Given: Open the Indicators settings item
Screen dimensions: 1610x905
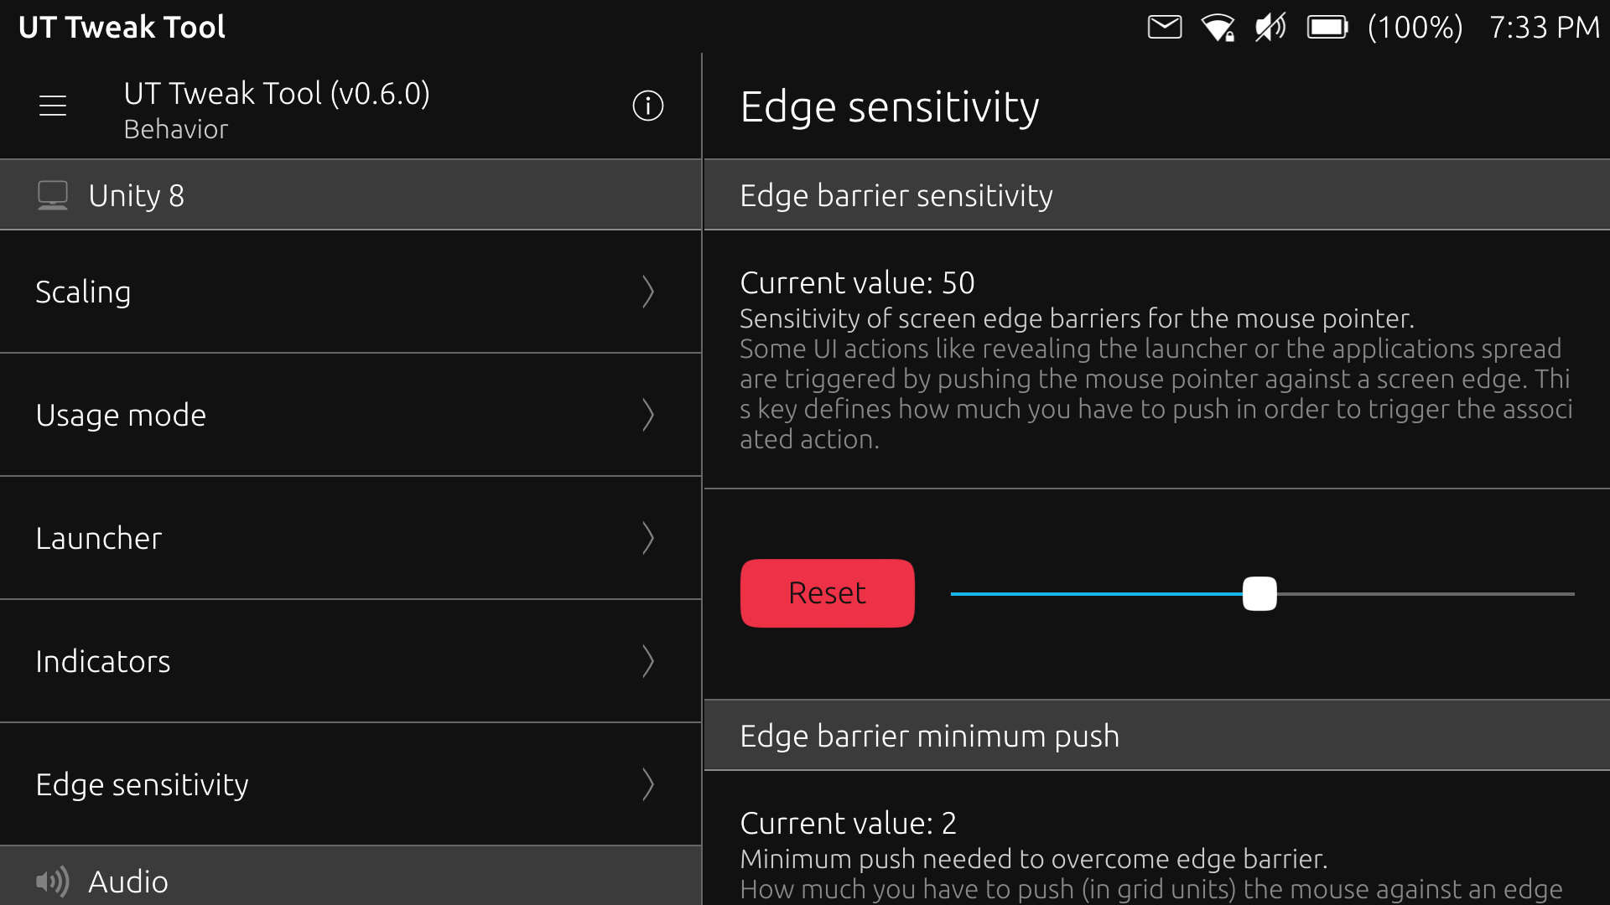Looking at the screenshot, I should (351, 661).
